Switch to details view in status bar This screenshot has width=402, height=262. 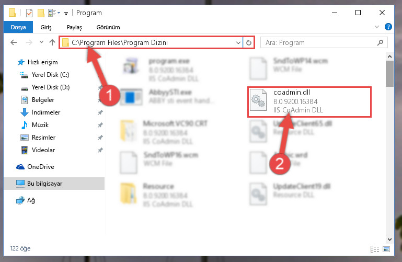(375, 249)
